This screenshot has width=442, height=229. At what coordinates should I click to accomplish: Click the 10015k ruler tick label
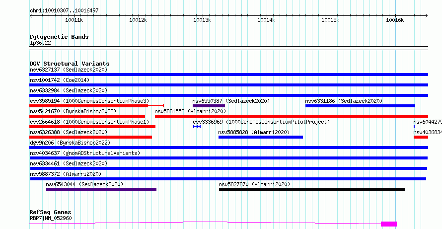[x=331, y=20]
